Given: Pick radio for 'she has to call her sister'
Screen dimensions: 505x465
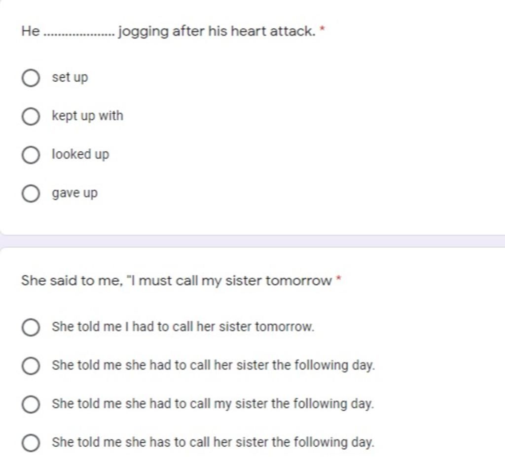Looking at the screenshot, I should tap(31, 442).
